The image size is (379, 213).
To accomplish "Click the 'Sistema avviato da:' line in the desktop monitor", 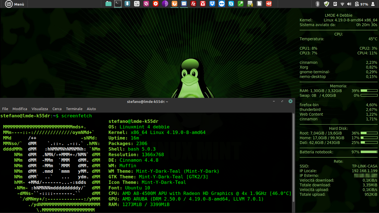I will 338,25.
